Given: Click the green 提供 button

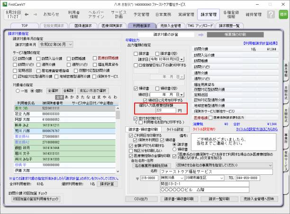Looking at the screenshot, I should 283,15.
